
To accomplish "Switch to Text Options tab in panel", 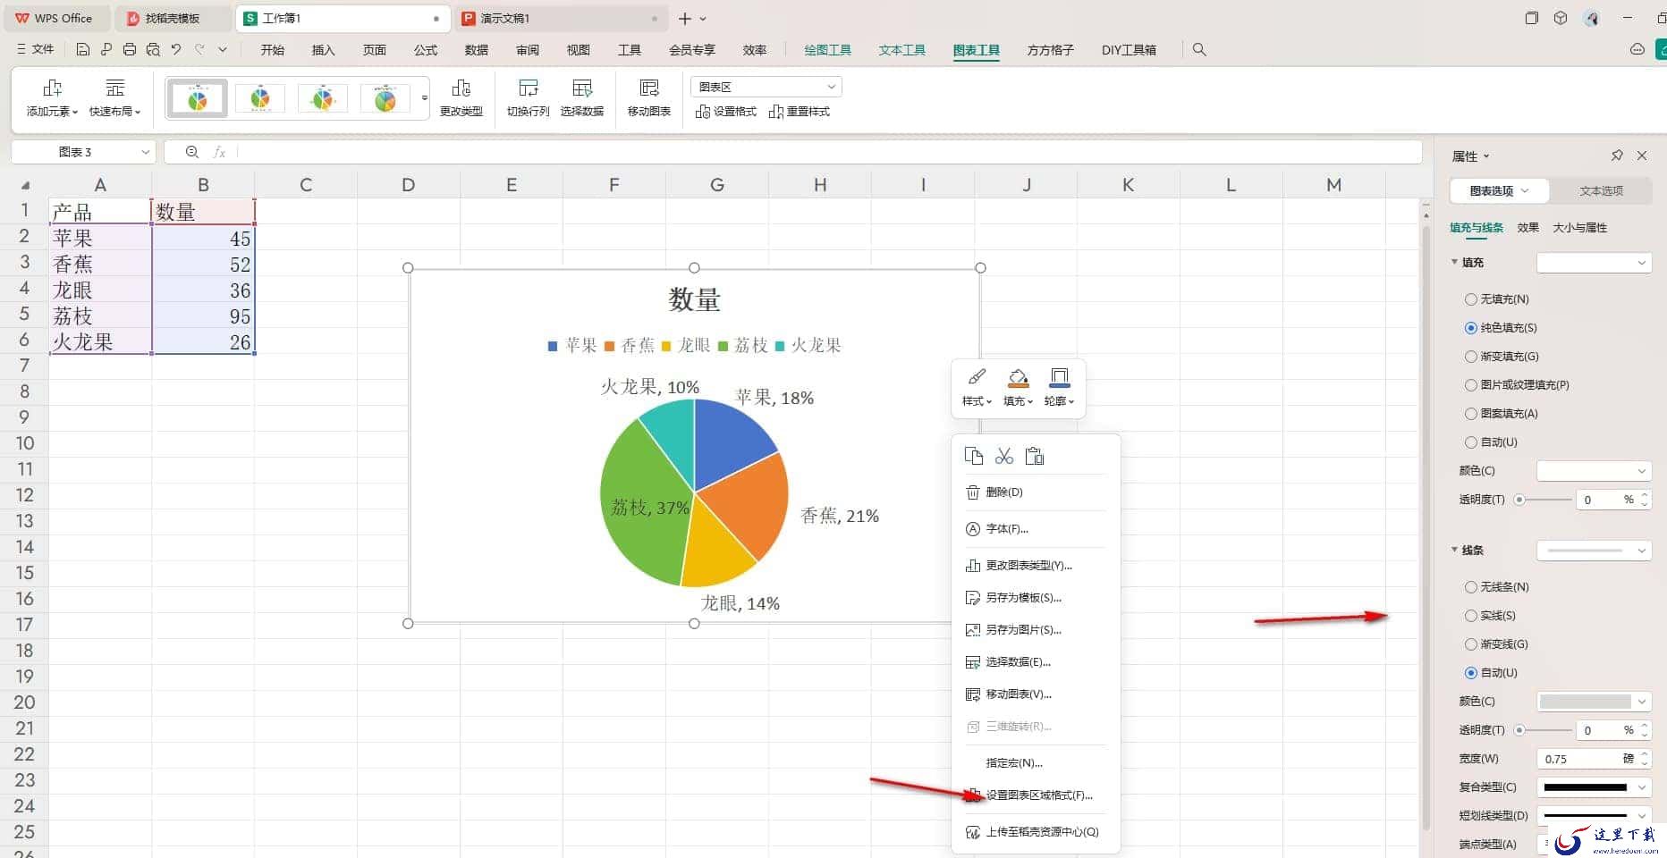I will (x=1601, y=190).
